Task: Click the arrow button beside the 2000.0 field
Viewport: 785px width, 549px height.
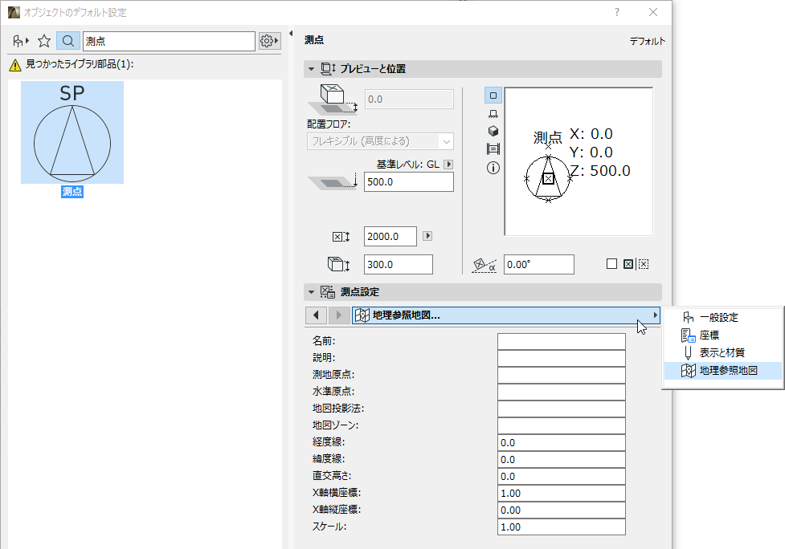Action: (x=427, y=236)
